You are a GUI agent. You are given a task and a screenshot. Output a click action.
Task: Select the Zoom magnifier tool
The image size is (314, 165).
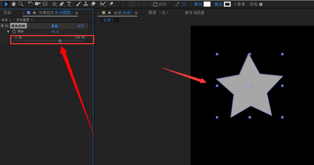[21, 4]
